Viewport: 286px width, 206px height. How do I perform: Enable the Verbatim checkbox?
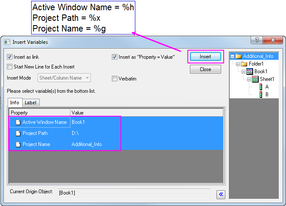[114, 79]
